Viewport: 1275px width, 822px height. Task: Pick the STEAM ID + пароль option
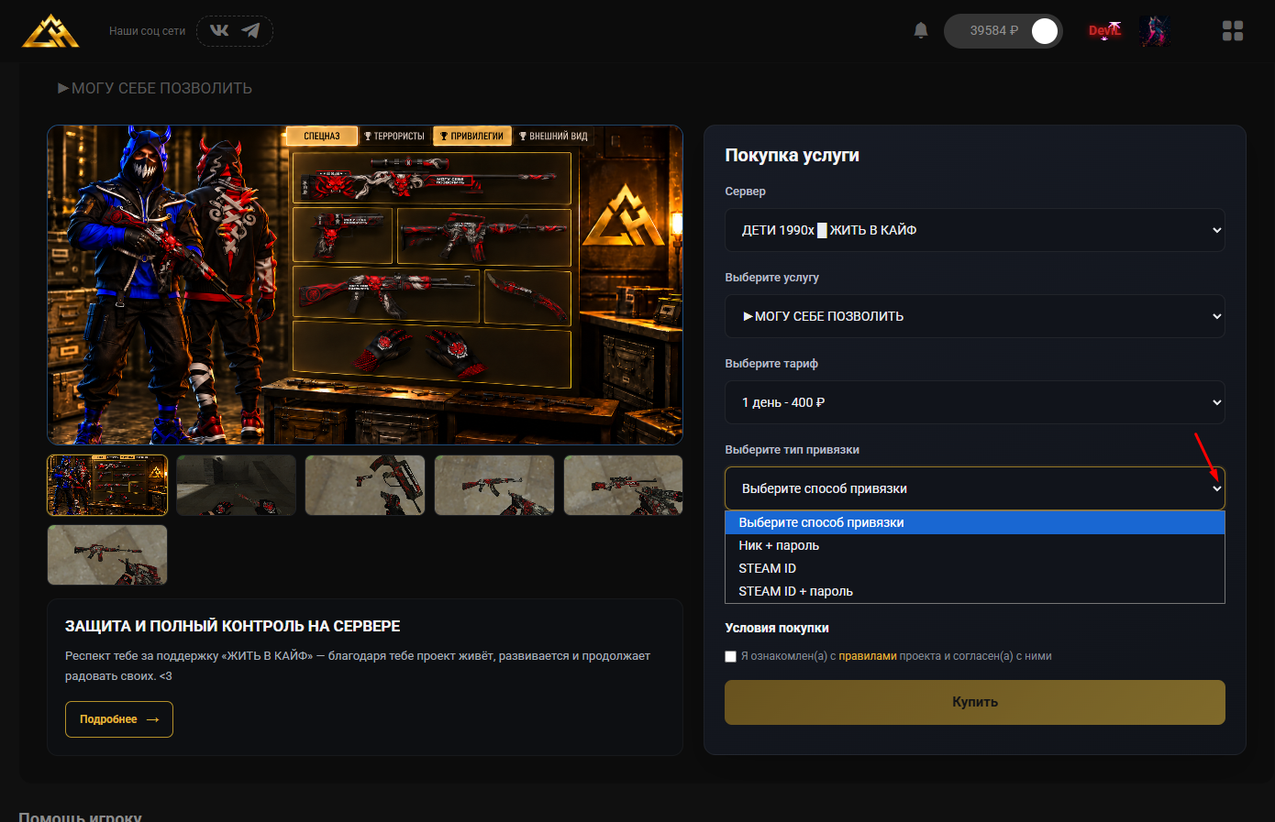click(975, 591)
